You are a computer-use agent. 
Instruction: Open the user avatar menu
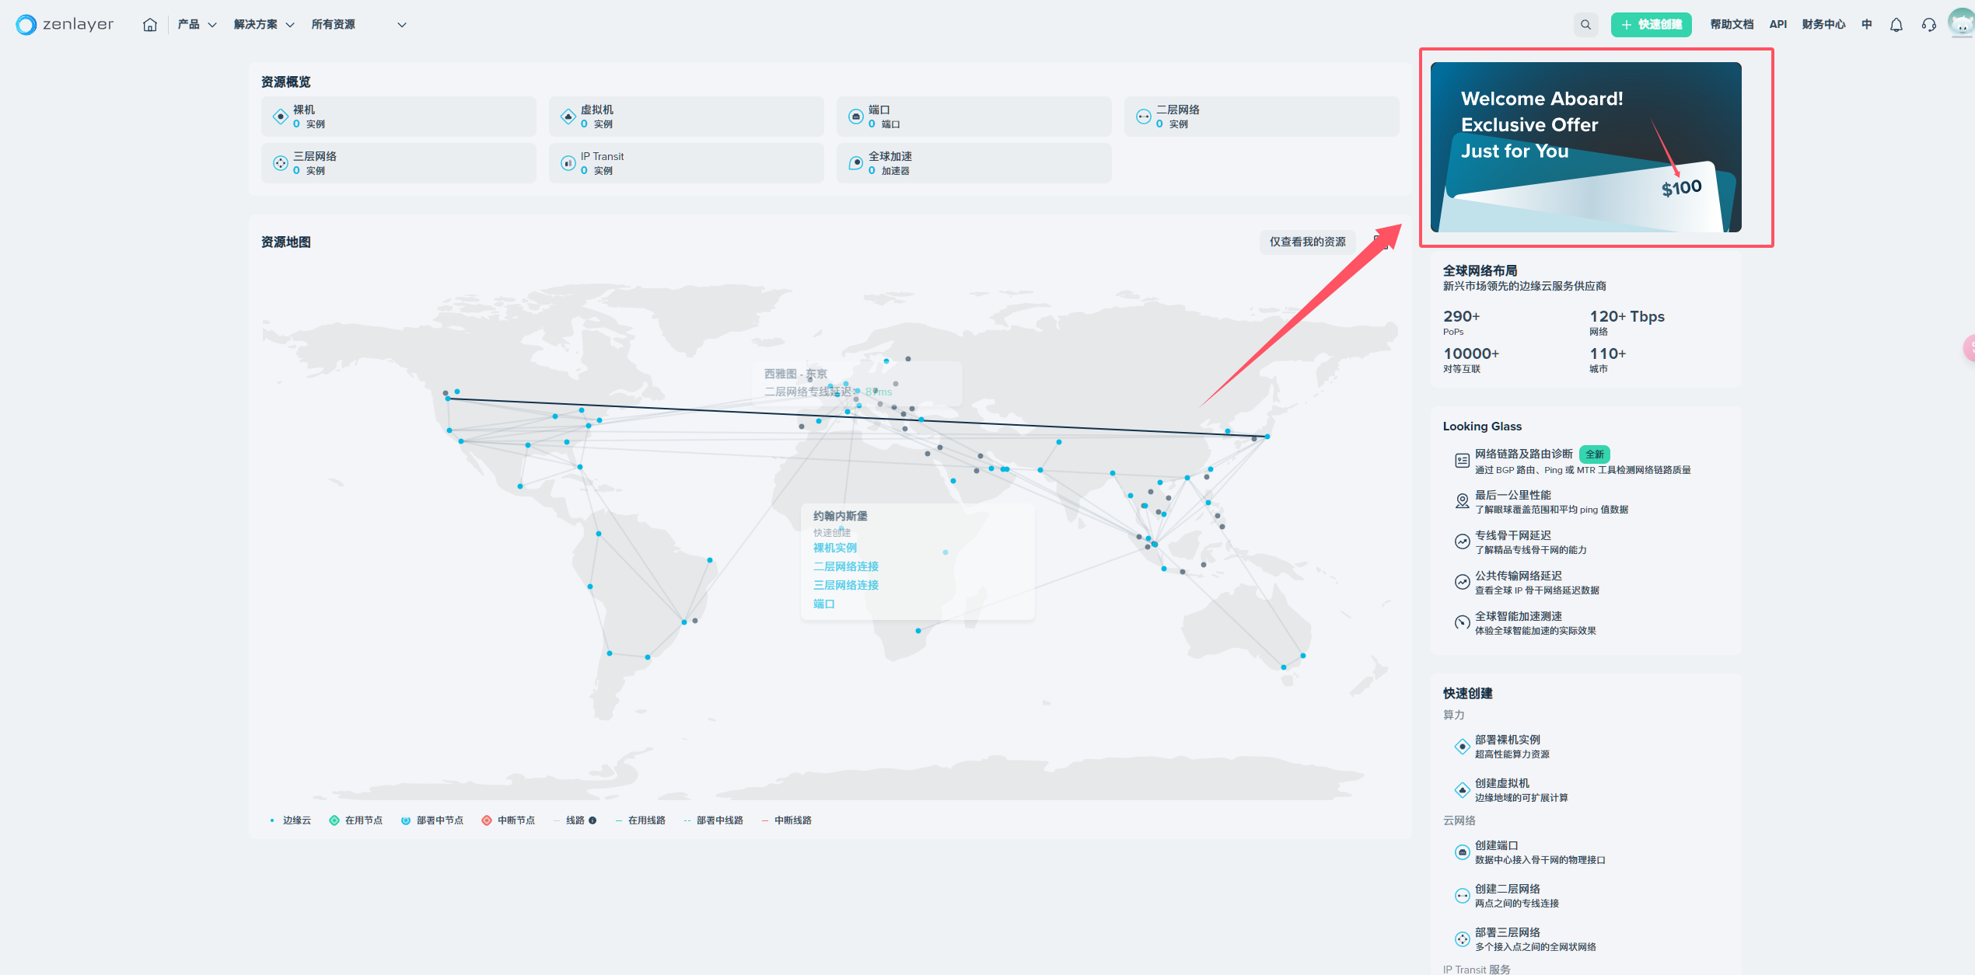1960,23
